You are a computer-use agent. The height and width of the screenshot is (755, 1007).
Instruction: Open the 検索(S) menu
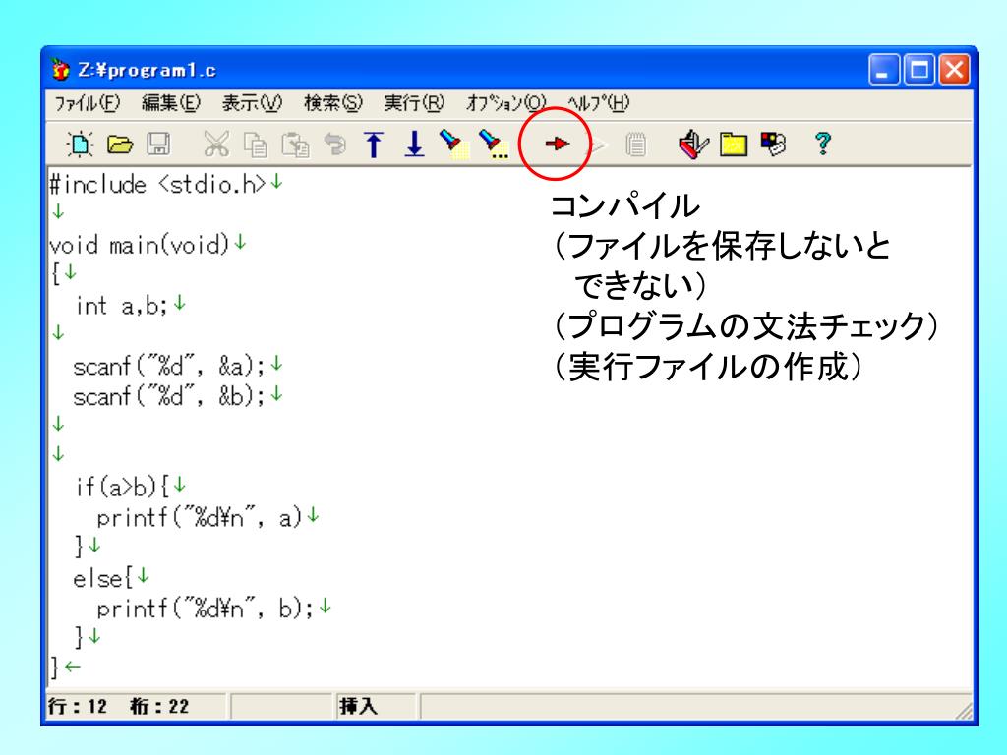pos(332,102)
